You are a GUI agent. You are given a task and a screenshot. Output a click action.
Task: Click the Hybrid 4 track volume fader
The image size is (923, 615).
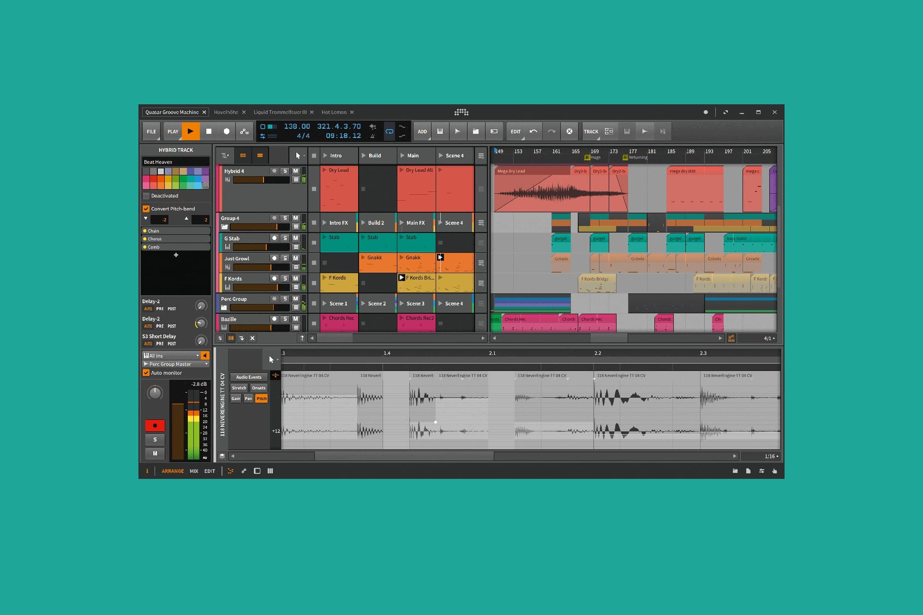click(261, 180)
